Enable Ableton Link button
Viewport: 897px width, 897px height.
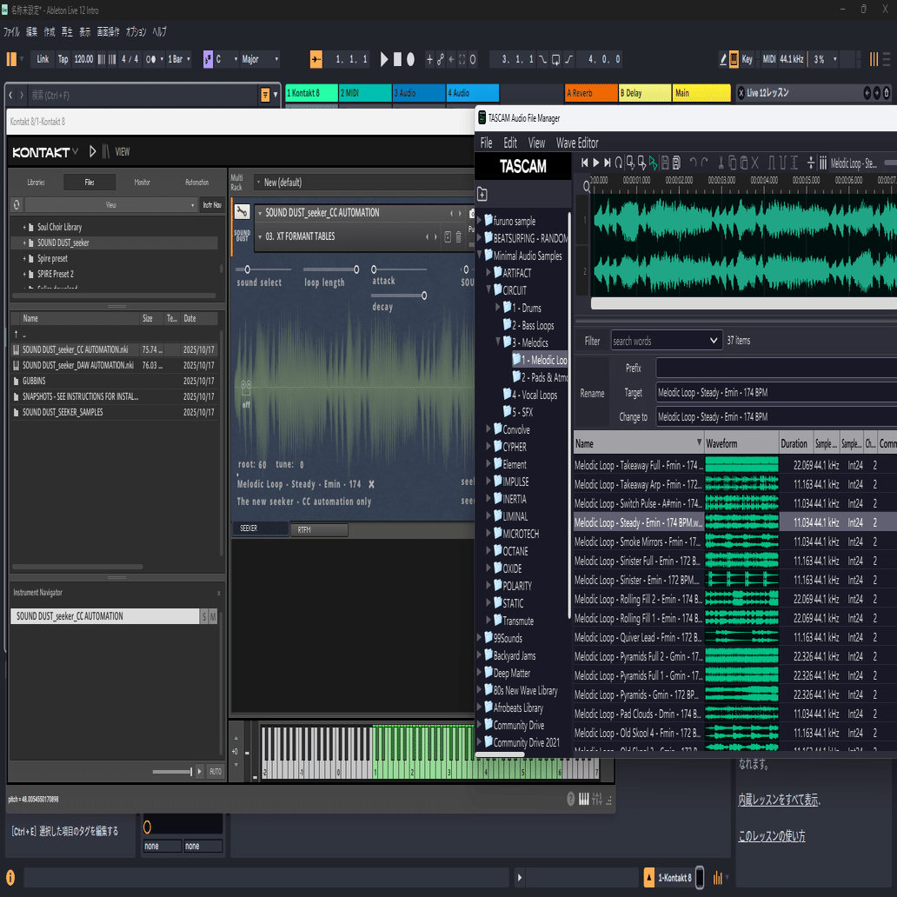coord(43,59)
